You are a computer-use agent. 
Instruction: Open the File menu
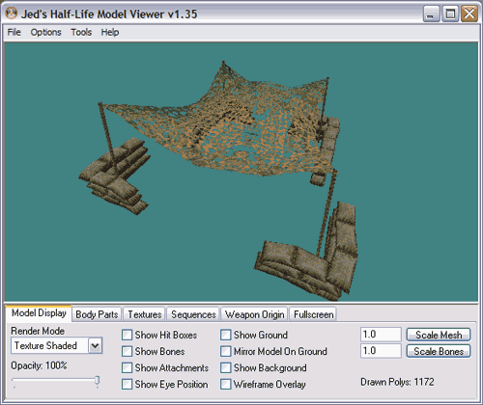14,32
